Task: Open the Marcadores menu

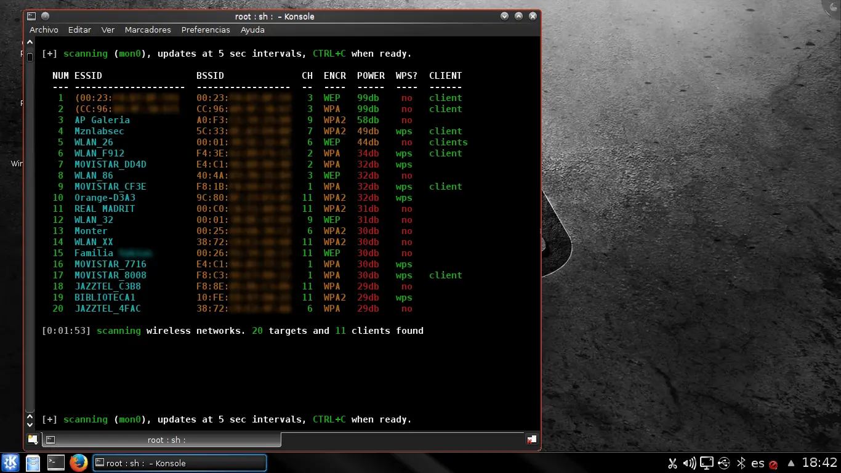Action: (x=148, y=30)
